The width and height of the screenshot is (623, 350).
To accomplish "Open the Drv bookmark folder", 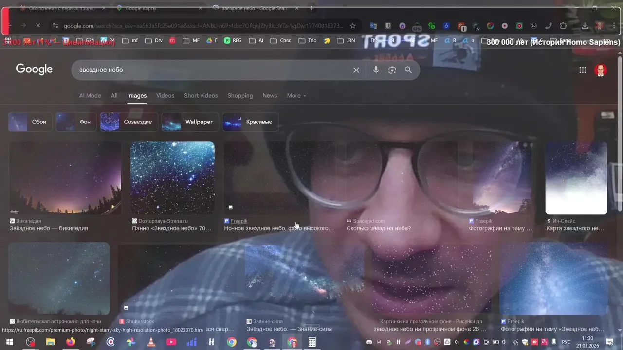I will coord(154,41).
